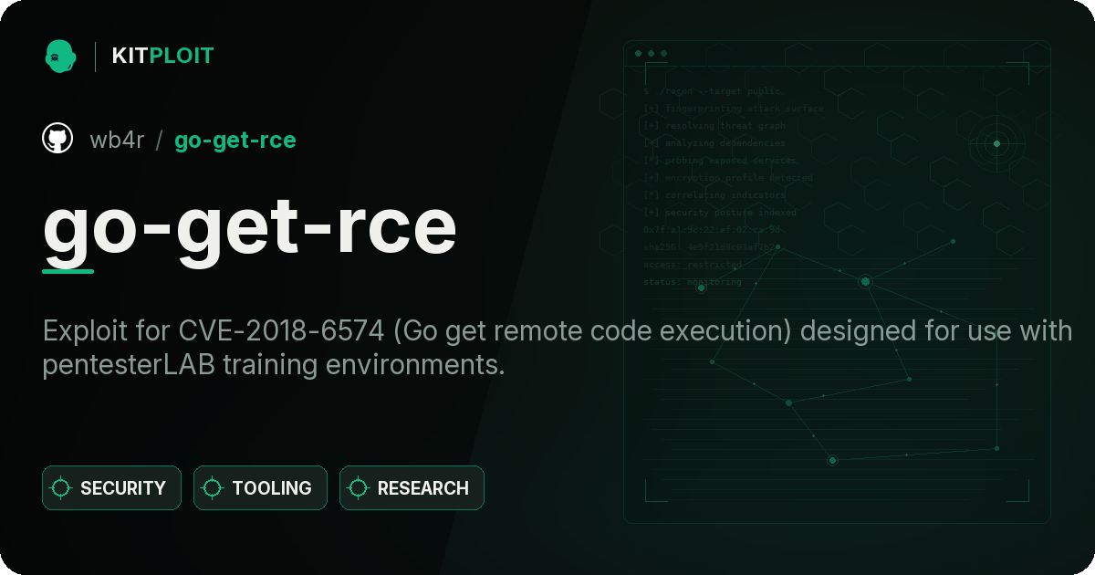Click the 'analyzing dependencies' terminal line
This screenshot has height=575, width=1095.
click(x=714, y=143)
